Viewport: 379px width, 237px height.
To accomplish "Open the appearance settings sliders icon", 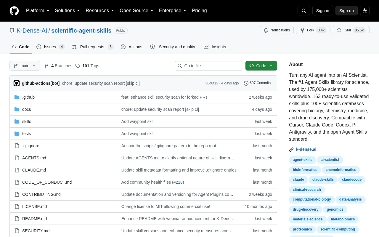I will [x=365, y=11].
